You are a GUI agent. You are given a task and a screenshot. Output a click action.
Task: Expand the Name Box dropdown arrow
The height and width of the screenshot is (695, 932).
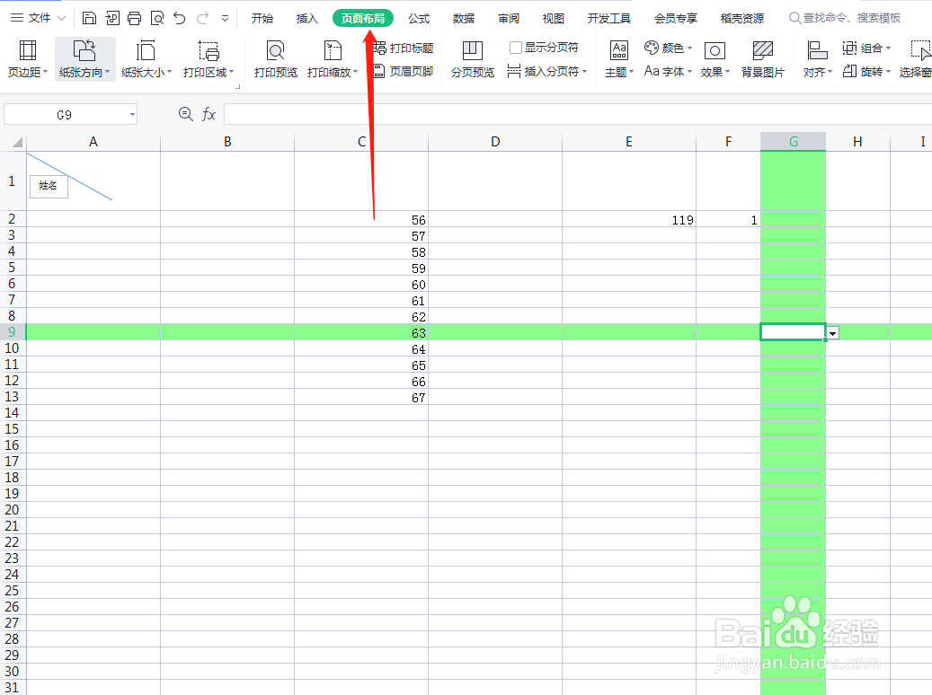pos(132,115)
